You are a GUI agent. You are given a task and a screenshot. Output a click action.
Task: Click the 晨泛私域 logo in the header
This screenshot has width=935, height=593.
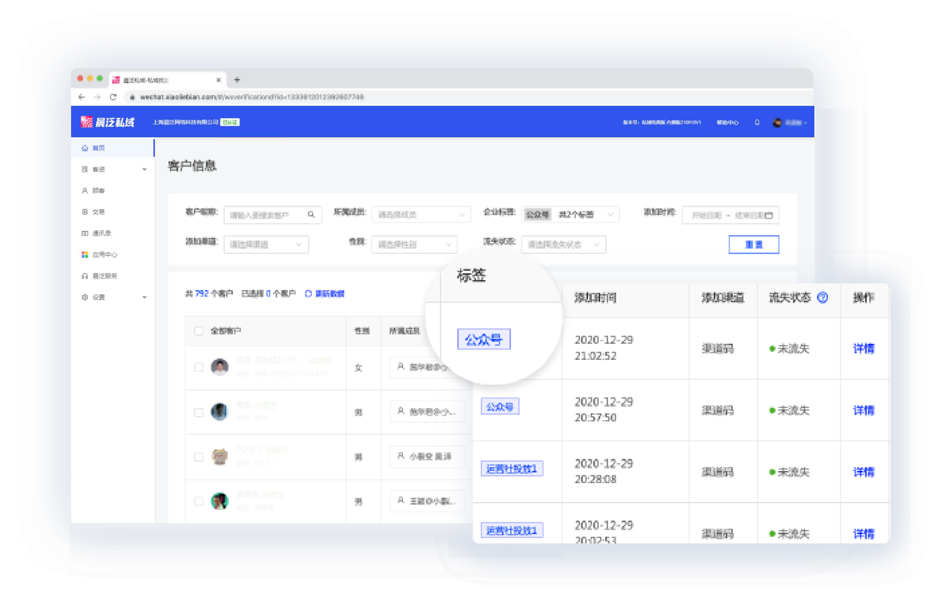pyautogui.click(x=107, y=122)
